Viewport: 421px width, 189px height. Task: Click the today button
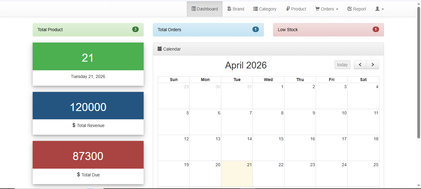click(342, 65)
